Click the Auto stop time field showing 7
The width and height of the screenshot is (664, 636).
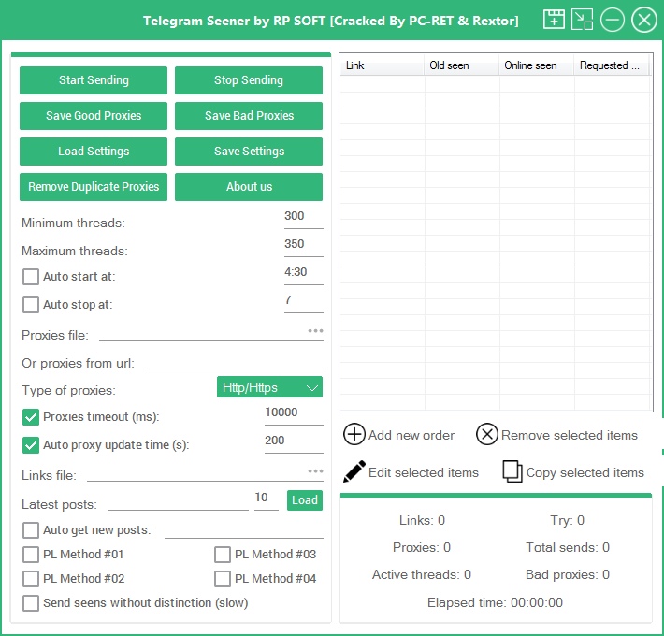[x=304, y=302]
